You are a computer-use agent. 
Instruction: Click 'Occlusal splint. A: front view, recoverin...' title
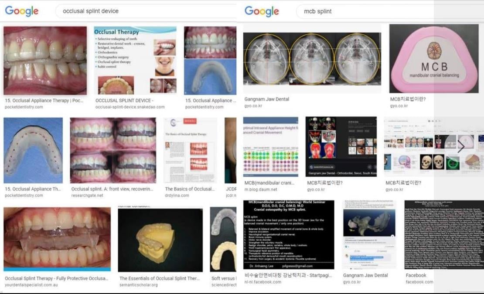tap(112, 189)
